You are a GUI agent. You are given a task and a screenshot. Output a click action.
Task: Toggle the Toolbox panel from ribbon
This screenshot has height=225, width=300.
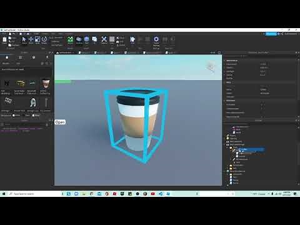(x=79, y=40)
